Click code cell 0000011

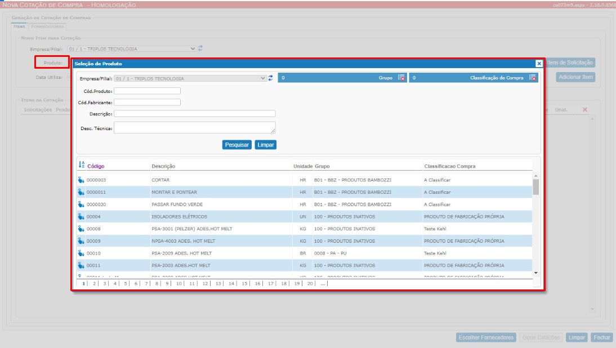96,192
